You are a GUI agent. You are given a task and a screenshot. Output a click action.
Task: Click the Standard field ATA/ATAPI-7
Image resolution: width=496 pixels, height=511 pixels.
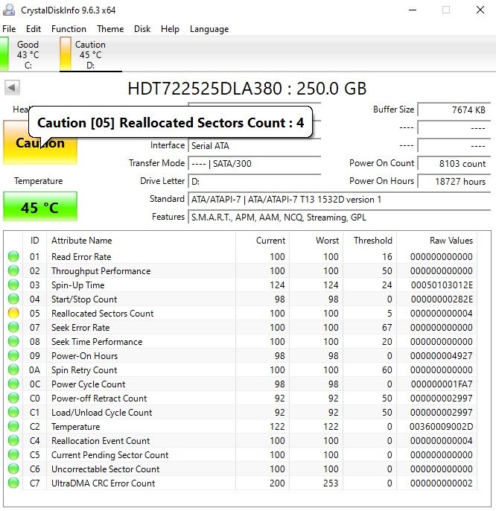(340, 200)
